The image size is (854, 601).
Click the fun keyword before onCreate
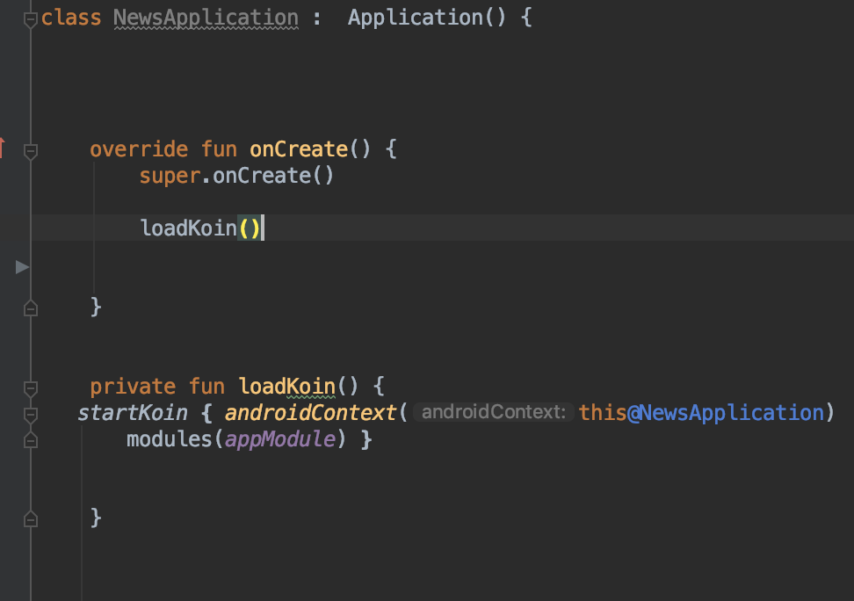(x=219, y=148)
